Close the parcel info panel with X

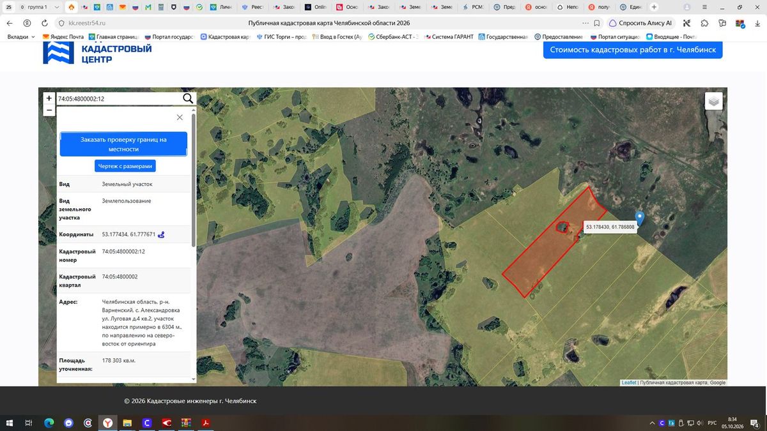click(180, 117)
